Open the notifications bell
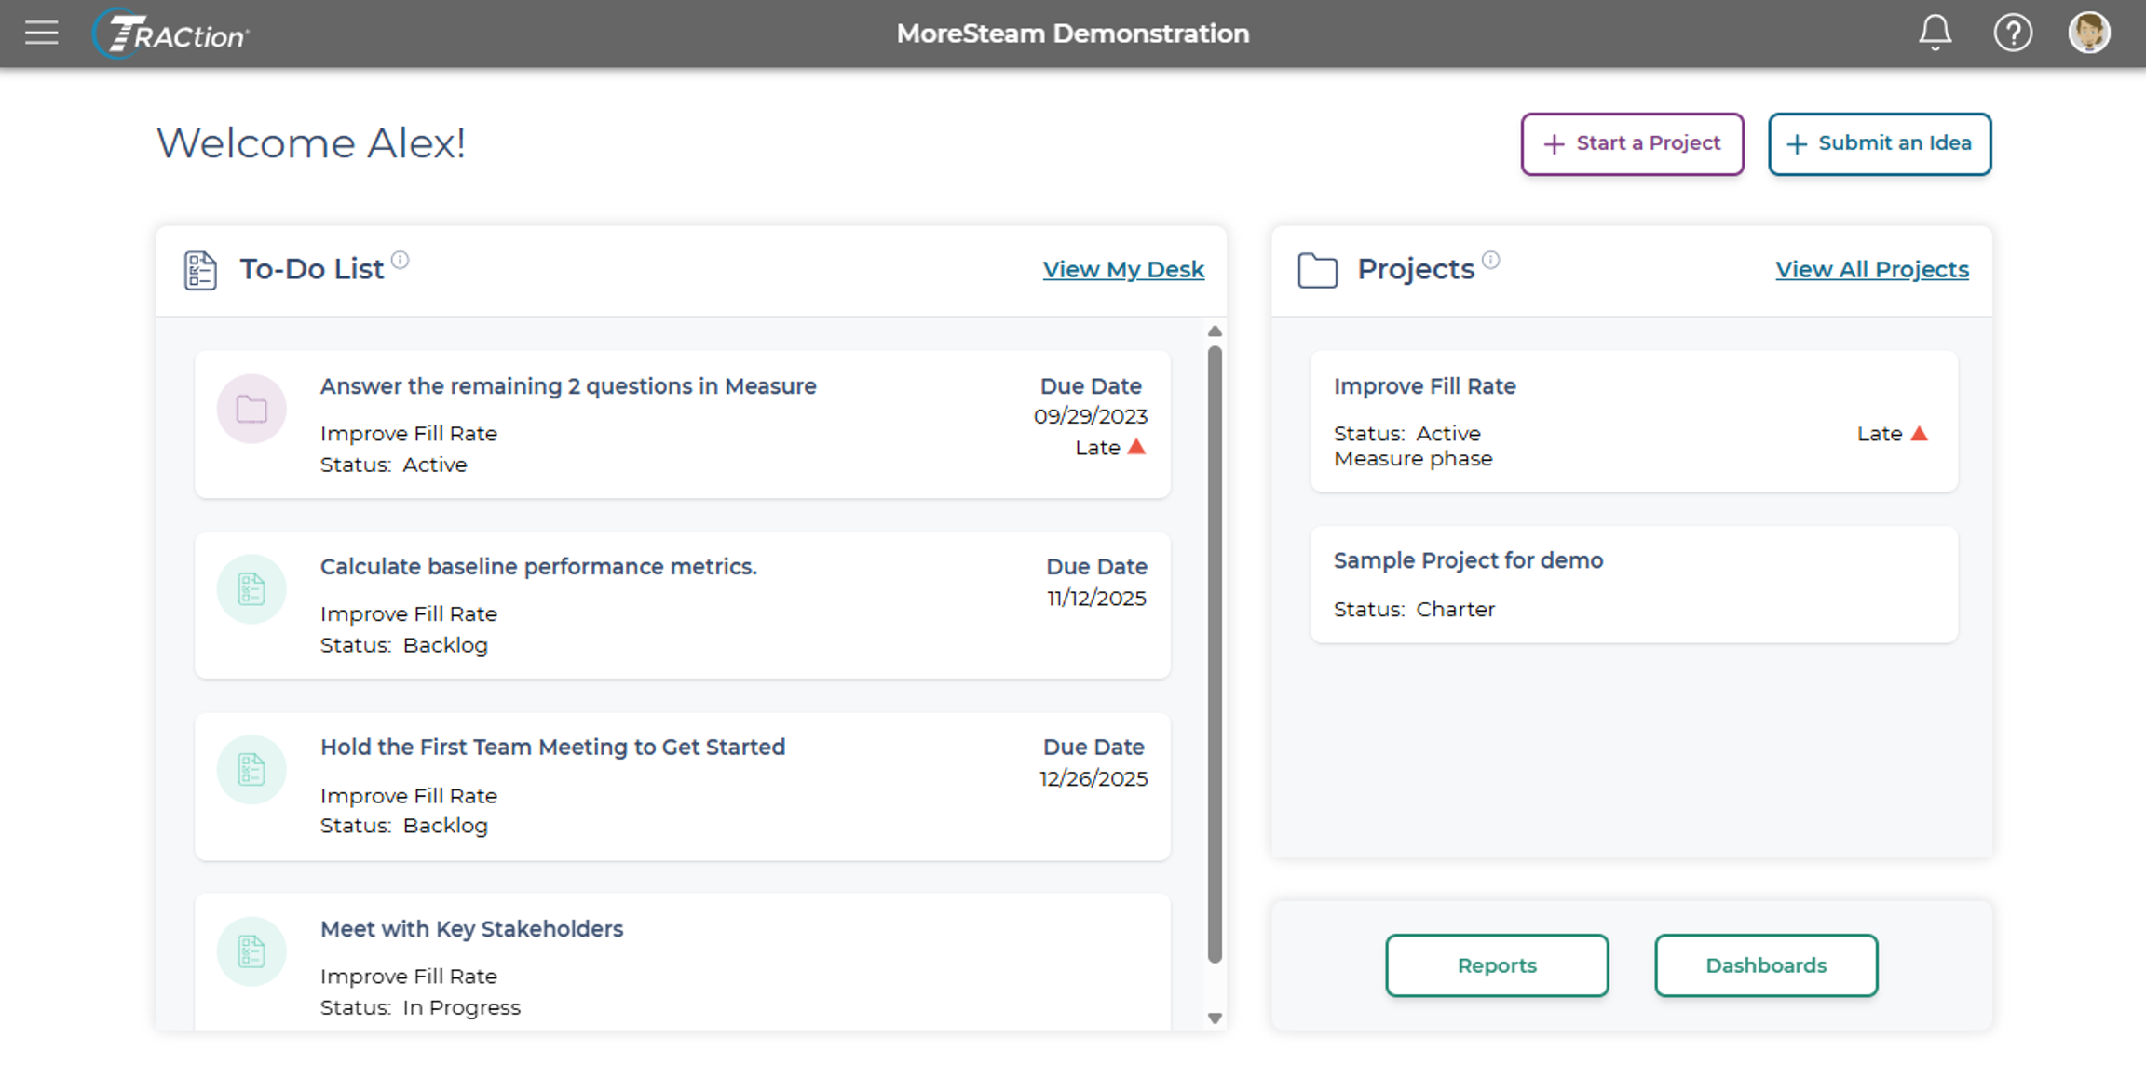Screen dimensions: 2146x1065 (x=1935, y=33)
